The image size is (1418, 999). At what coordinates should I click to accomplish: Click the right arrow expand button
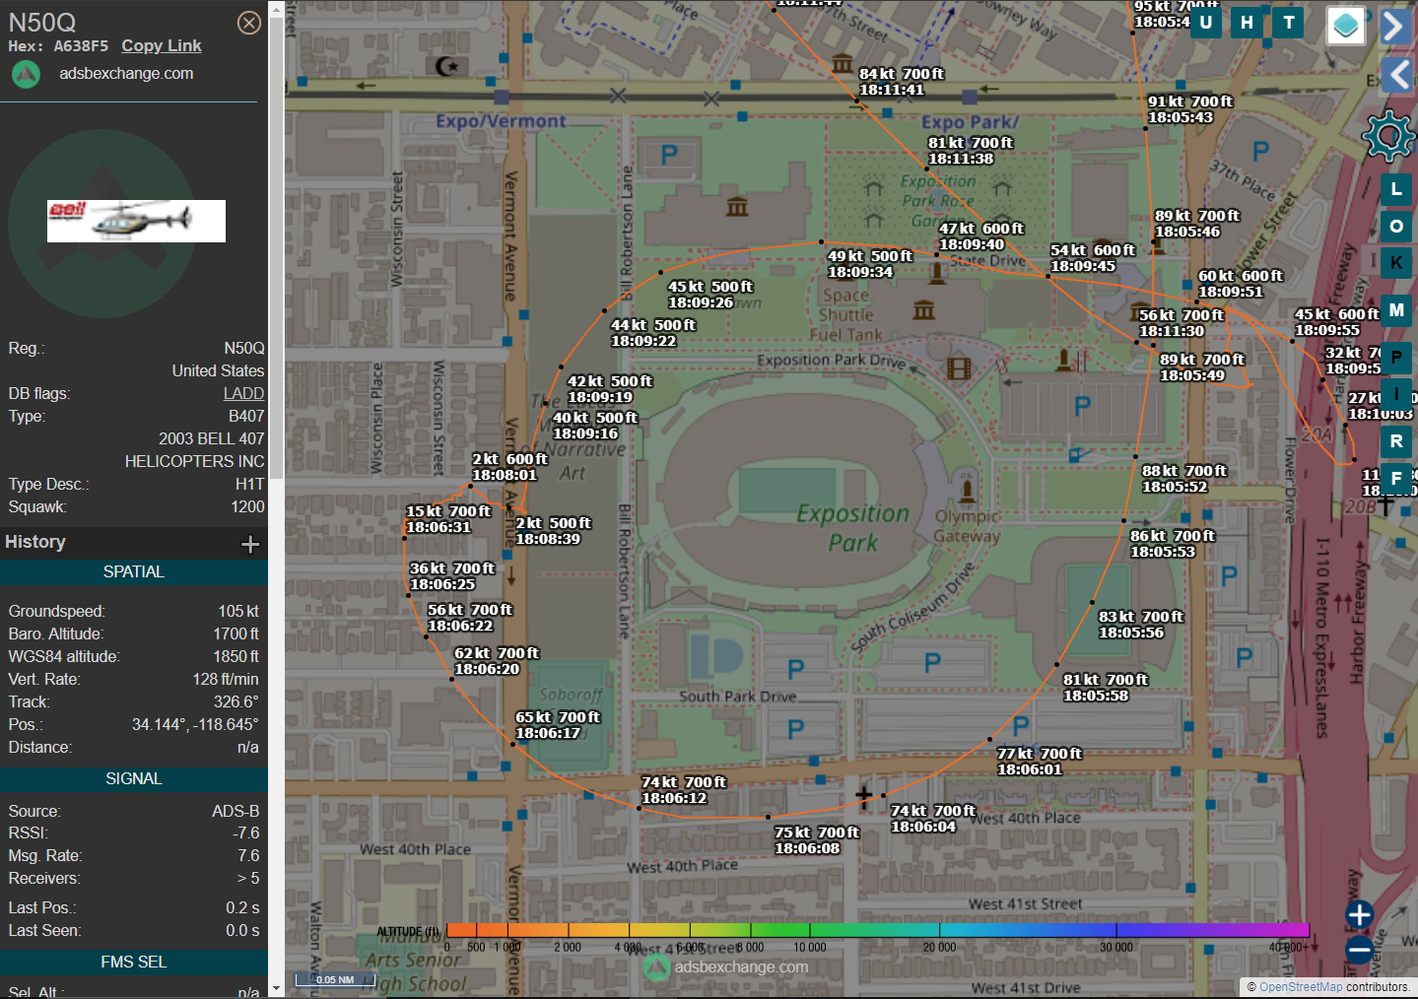point(1396,26)
